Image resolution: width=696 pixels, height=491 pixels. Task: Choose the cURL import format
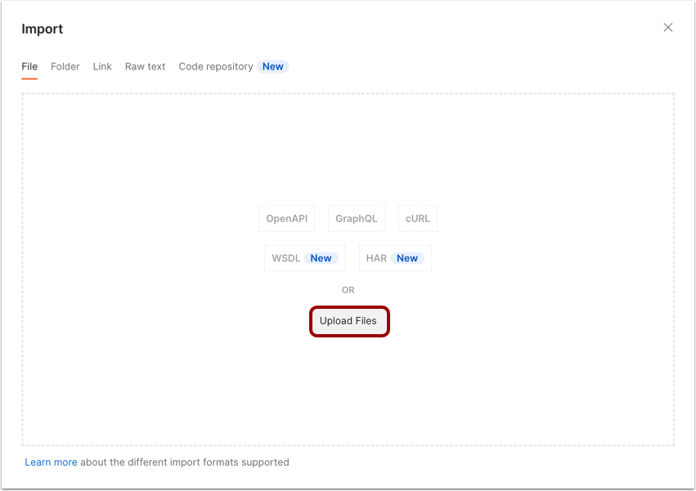click(417, 218)
